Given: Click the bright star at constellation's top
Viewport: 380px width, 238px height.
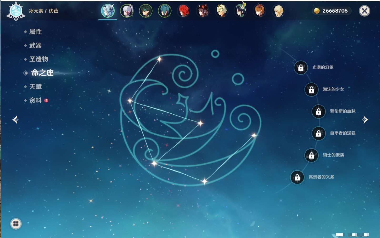Looking at the screenshot, I should (x=159, y=59).
